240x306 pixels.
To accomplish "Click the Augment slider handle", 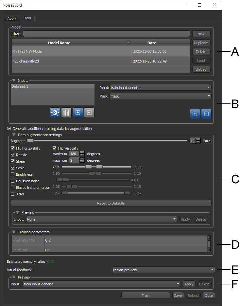I will (30, 141).
